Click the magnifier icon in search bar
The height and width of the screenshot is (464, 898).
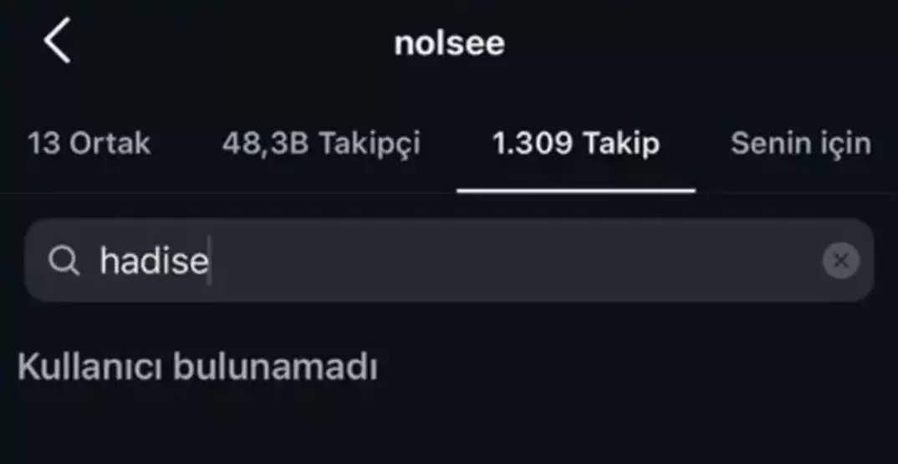pos(64,262)
